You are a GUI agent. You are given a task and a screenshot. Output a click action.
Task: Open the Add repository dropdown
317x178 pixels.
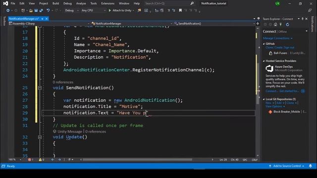pos(280,103)
